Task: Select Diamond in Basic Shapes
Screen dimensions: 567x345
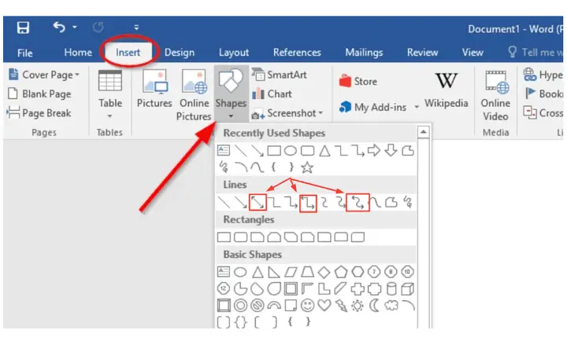Action: click(324, 272)
